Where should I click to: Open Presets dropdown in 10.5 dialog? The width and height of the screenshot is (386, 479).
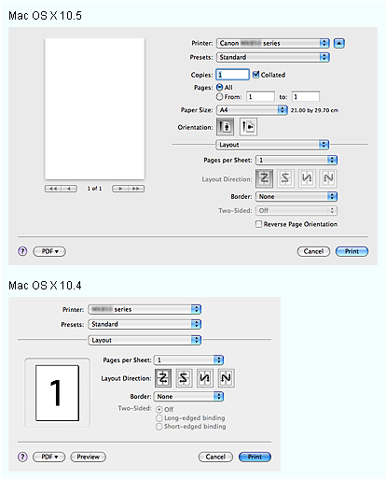pos(273,57)
